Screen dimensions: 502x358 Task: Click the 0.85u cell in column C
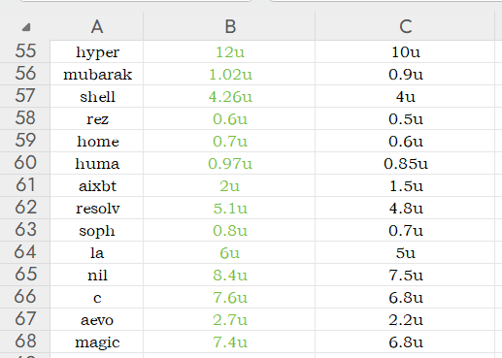pos(405,163)
